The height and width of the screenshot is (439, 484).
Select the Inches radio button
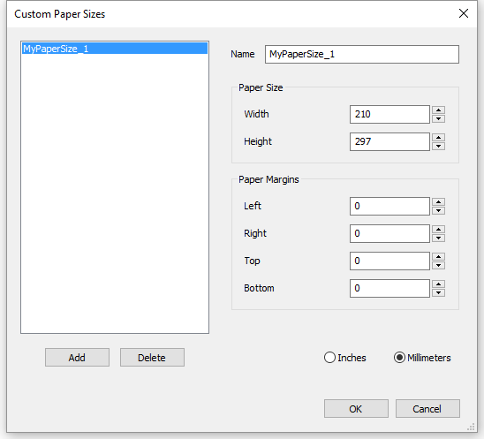tap(329, 358)
